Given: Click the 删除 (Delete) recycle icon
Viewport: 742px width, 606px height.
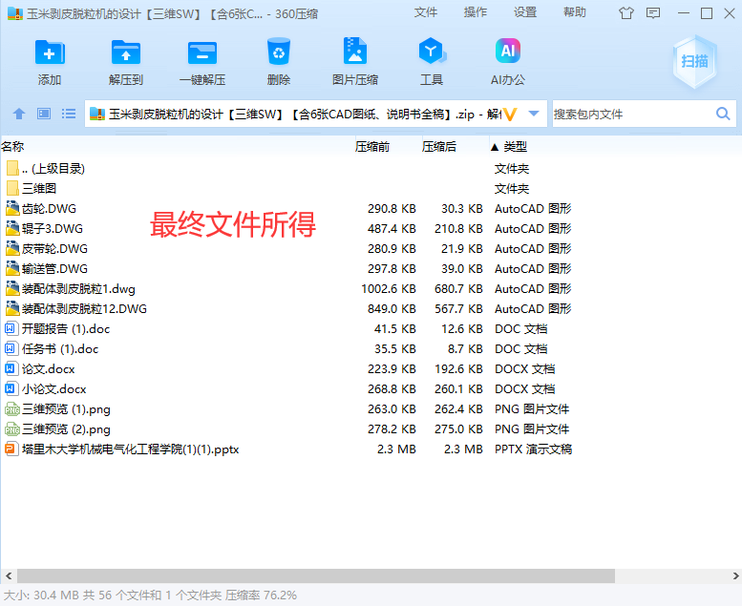Looking at the screenshot, I should [279, 52].
